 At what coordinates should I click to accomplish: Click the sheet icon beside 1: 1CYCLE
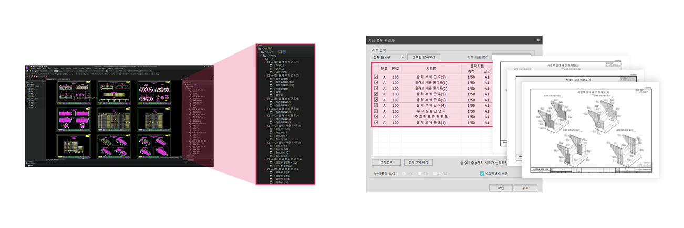coord(271,65)
